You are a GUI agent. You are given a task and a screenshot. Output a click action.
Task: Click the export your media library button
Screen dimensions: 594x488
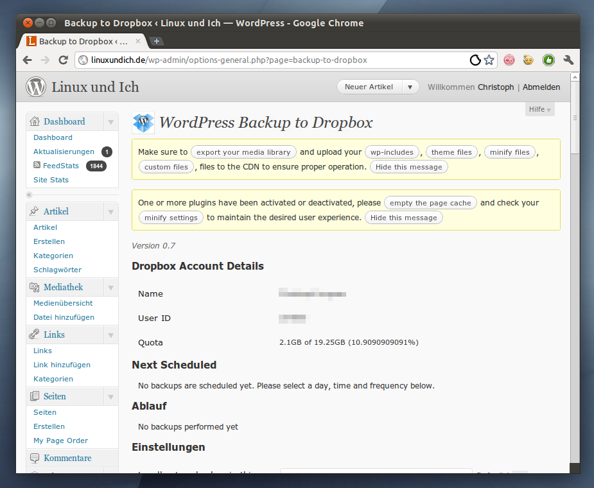[243, 152]
